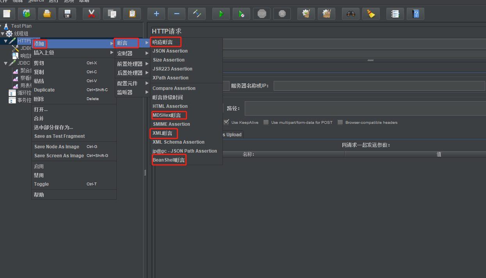Click the Stop test toolbar icon
This screenshot has width=486, height=278.
262,14
